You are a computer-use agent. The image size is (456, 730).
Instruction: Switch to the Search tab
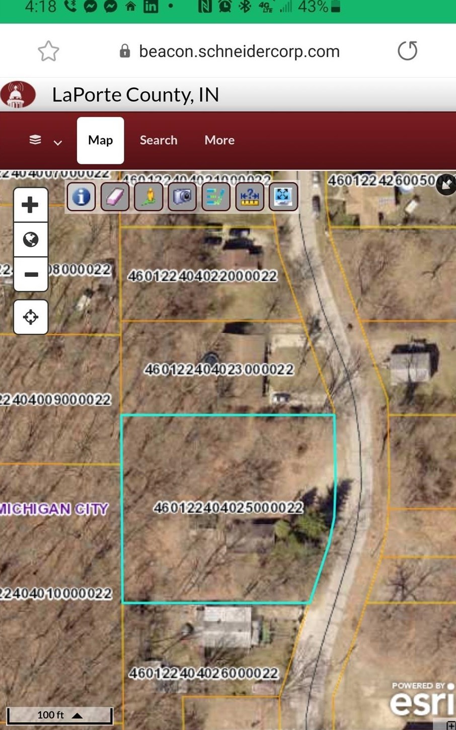point(159,140)
